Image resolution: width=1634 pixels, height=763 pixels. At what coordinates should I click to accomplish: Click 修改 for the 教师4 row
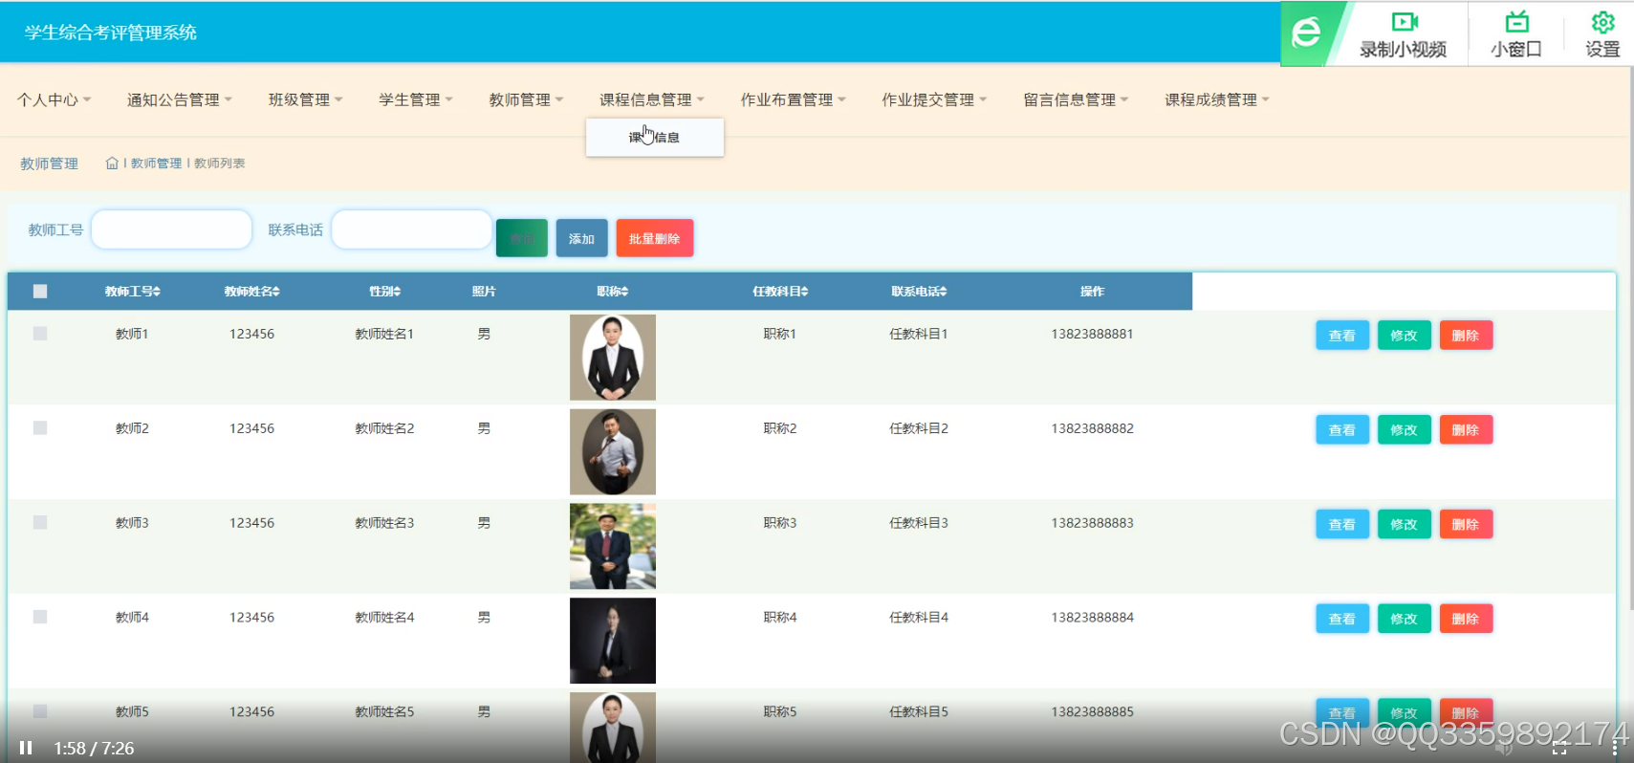coord(1405,619)
